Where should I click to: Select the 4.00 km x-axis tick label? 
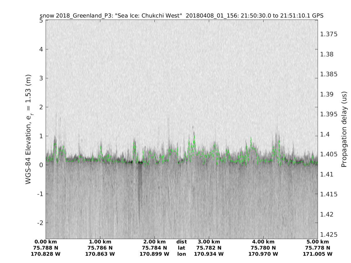[263, 242]
